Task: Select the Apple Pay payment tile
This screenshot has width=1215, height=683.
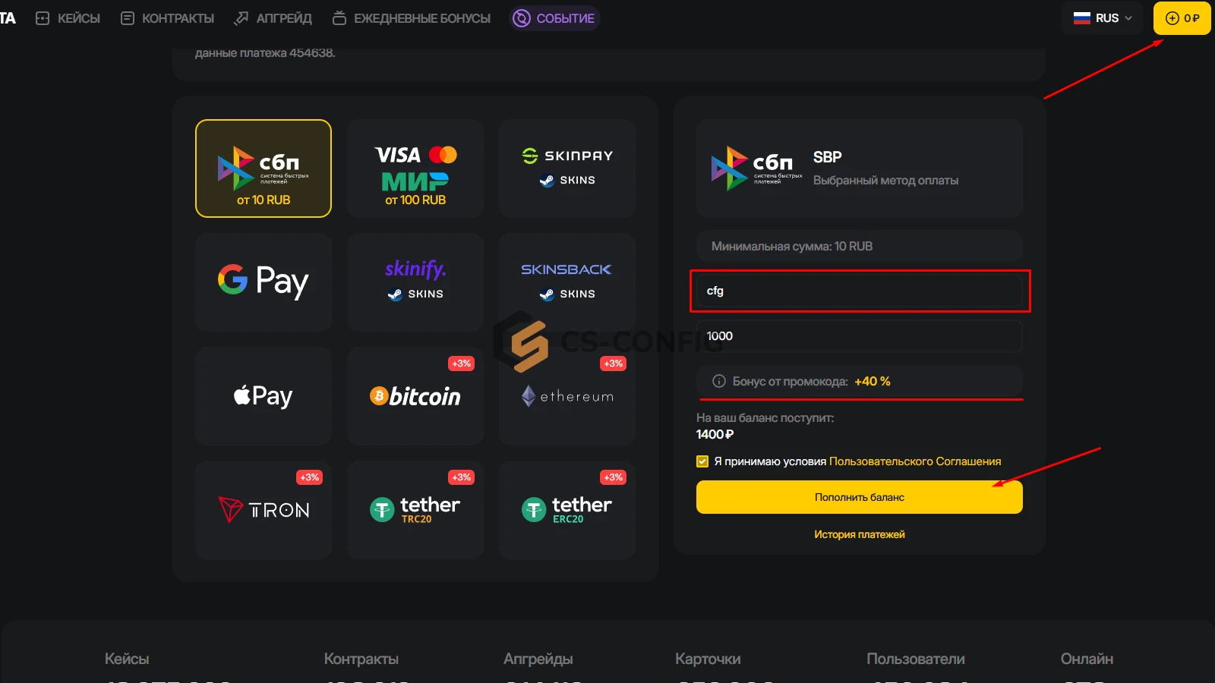Action: (x=264, y=395)
